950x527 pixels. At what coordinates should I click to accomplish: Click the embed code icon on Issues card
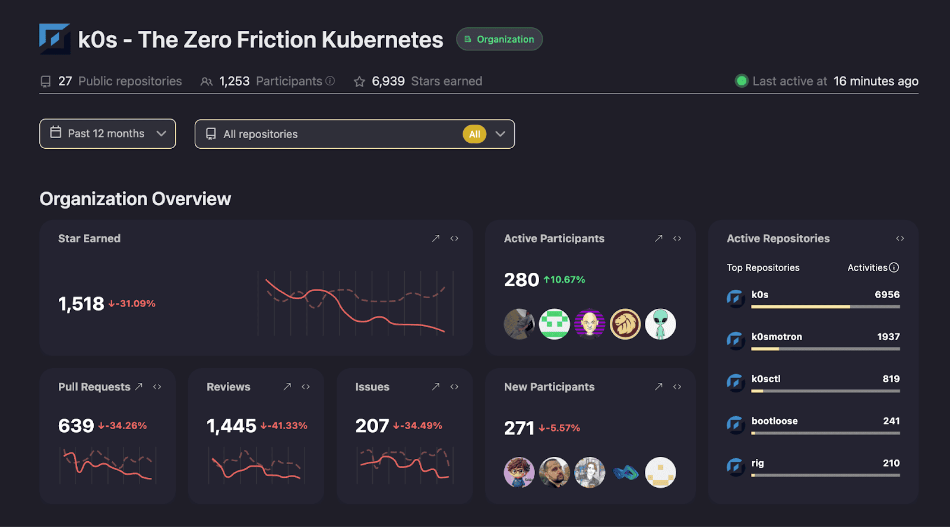[x=455, y=387]
